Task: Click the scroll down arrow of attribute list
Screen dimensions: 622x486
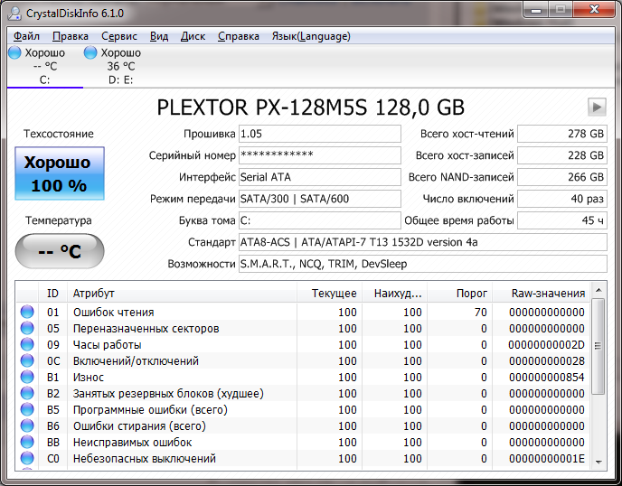Action: 598,462
